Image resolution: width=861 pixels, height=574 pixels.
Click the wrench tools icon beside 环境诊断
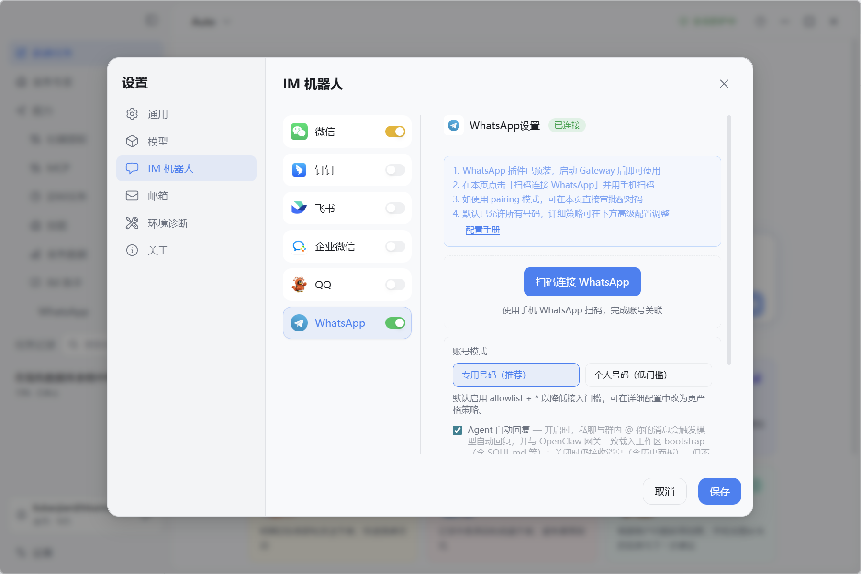pyautogui.click(x=132, y=223)
